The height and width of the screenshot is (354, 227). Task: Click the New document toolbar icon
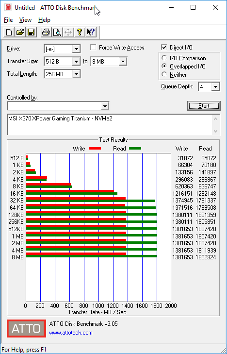coord(9,32)
